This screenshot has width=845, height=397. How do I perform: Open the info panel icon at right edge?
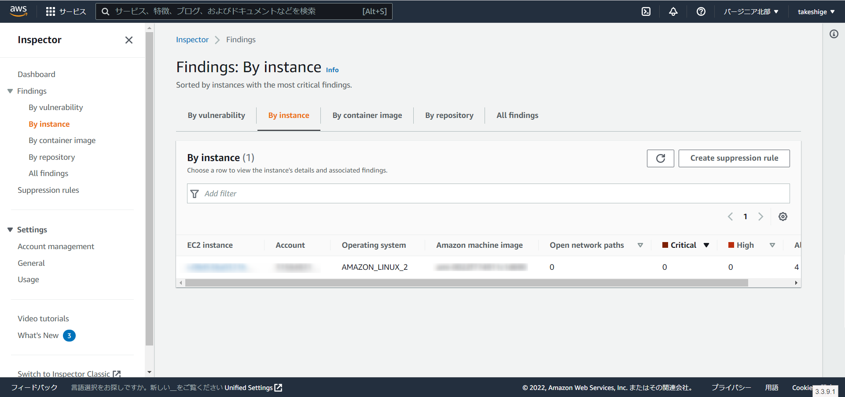[x=834, y=34]
